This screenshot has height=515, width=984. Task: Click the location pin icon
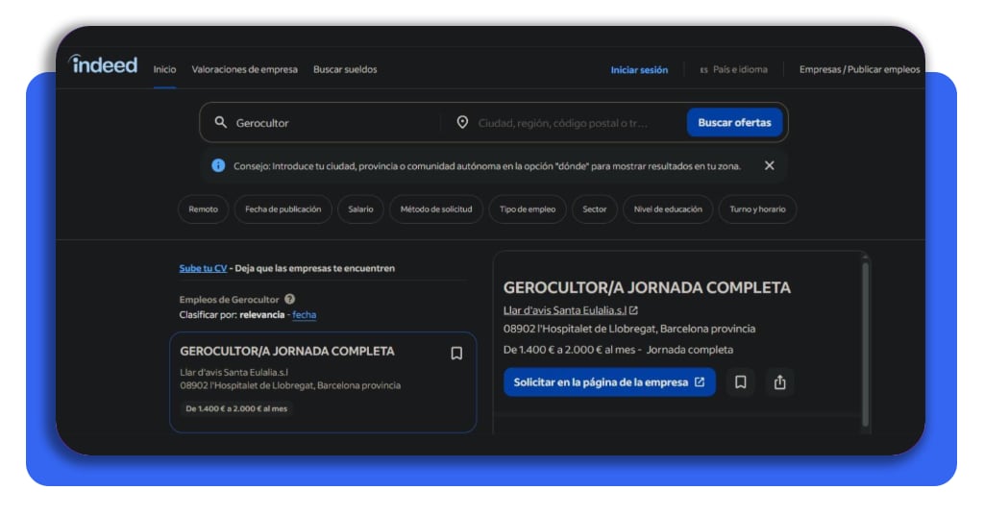(x=462, y=122)
